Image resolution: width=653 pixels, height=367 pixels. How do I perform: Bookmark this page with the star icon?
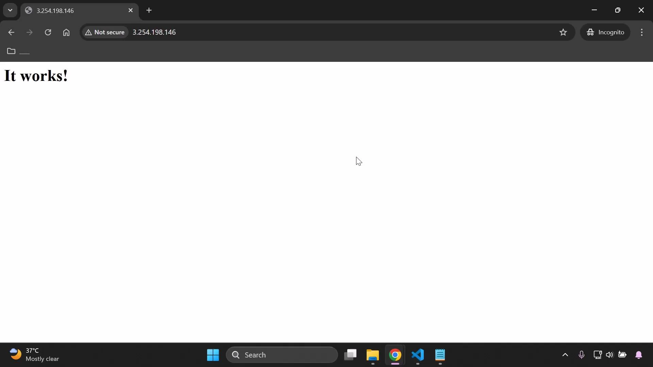(x=563, y=32)
